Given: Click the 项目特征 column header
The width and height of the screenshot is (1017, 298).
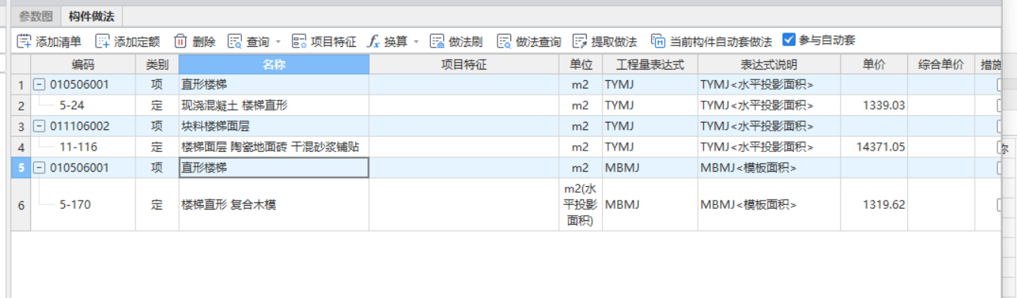Looking at the screenshot, I should click(x=464, y=65).
